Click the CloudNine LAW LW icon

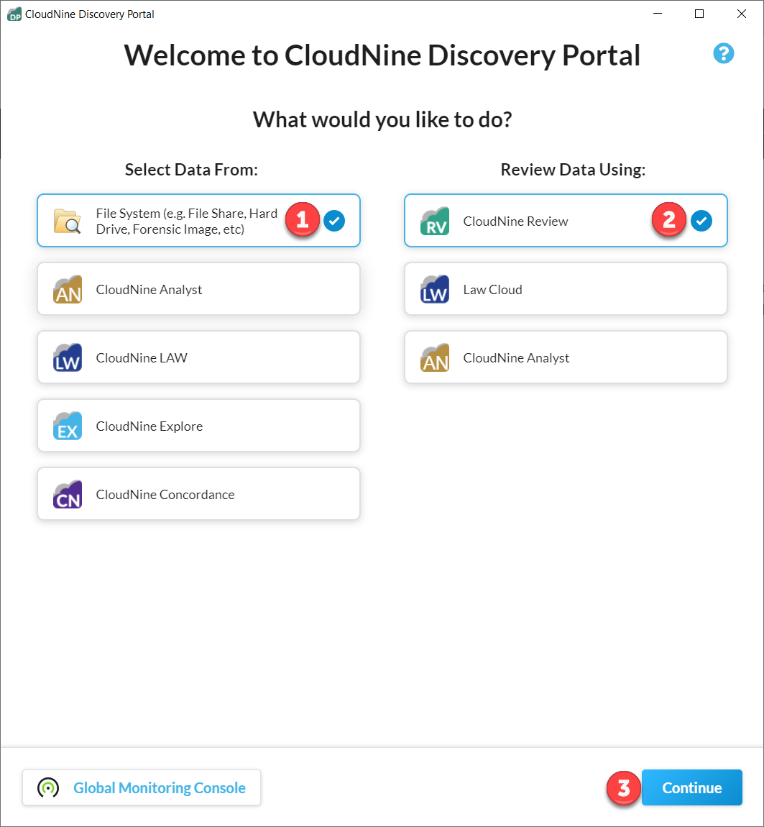pos(68,357)
